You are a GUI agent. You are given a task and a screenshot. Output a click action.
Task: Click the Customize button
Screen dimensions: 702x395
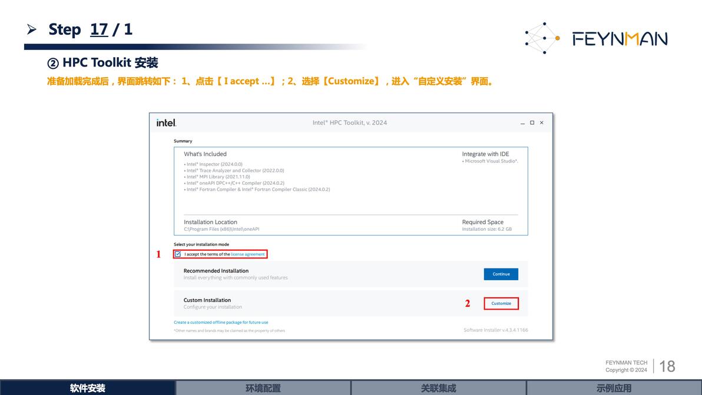(501, 303)
